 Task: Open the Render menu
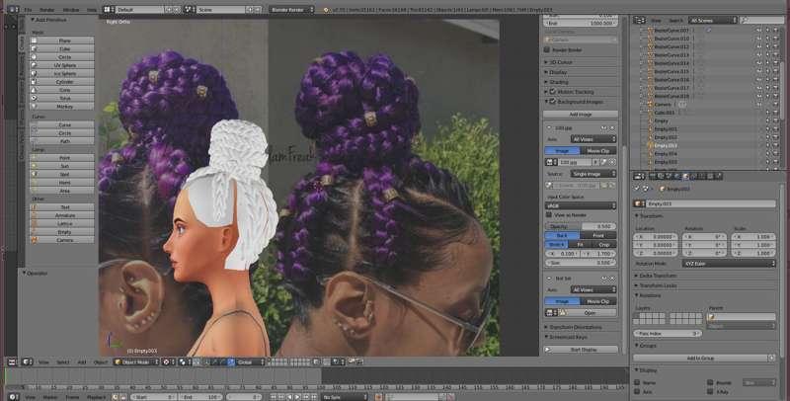[x=46, y=10]
